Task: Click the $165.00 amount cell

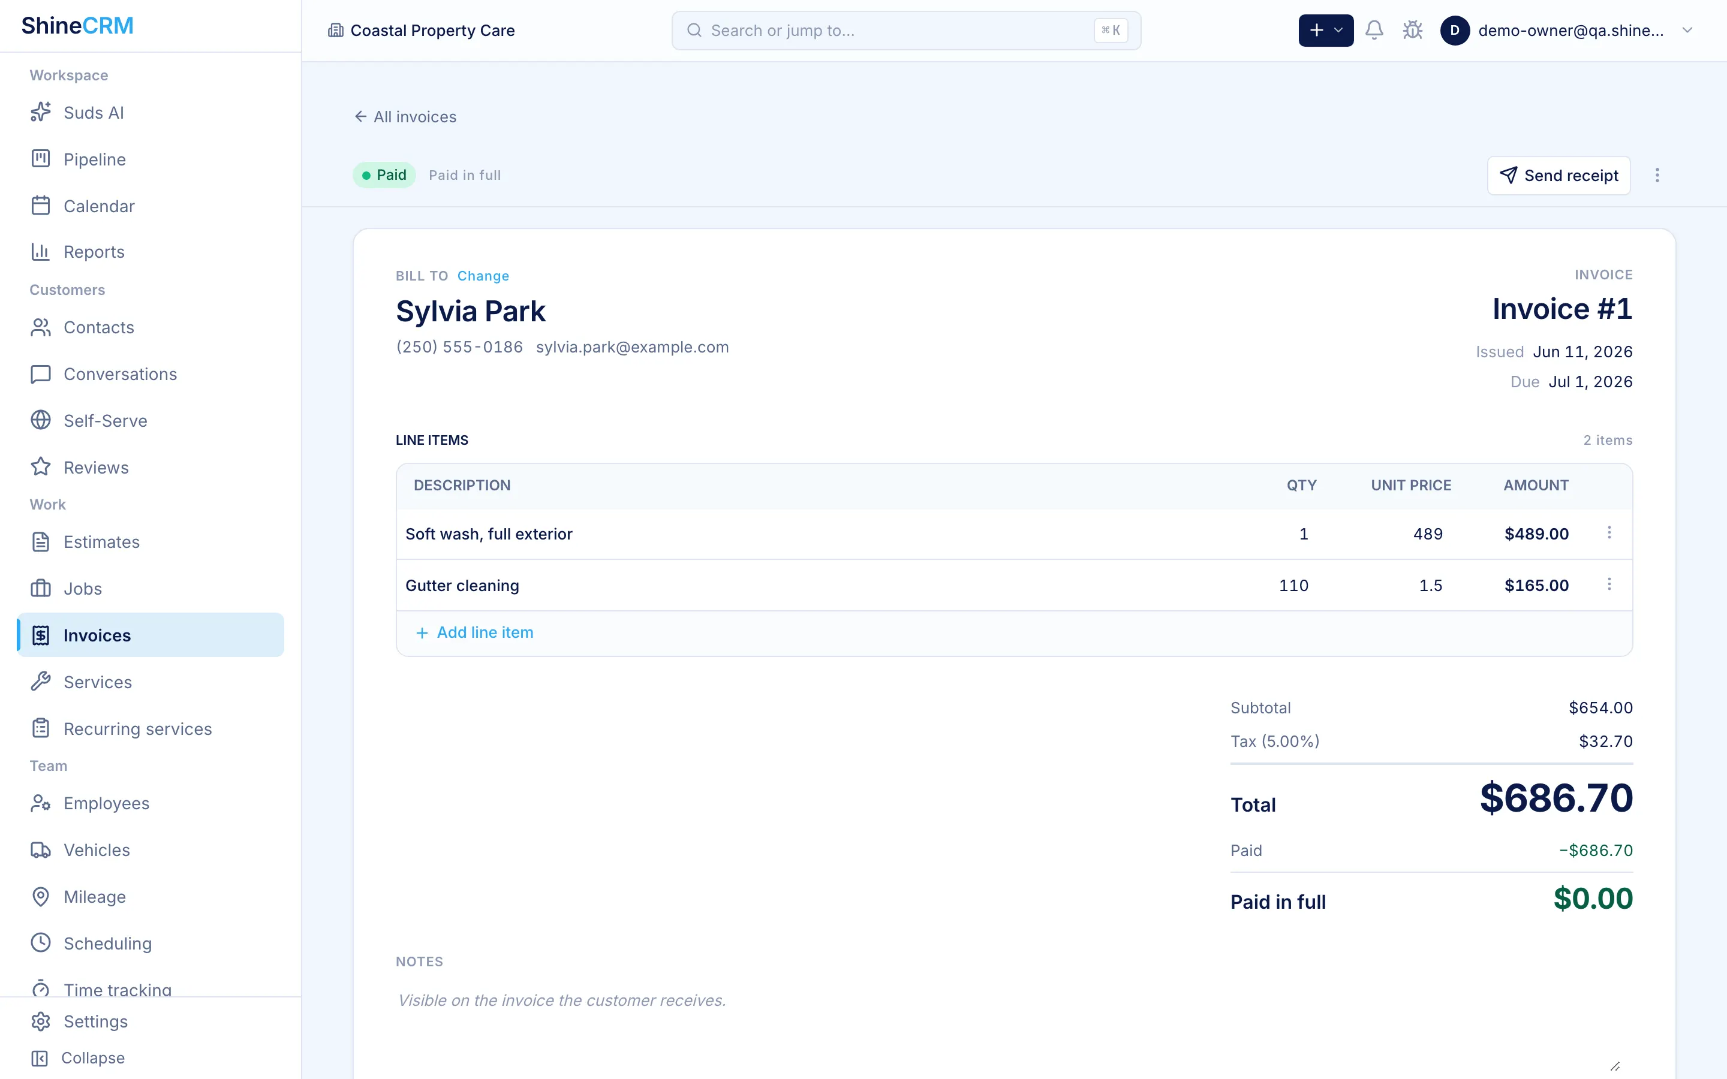Action: click(x=1536, y=585)
